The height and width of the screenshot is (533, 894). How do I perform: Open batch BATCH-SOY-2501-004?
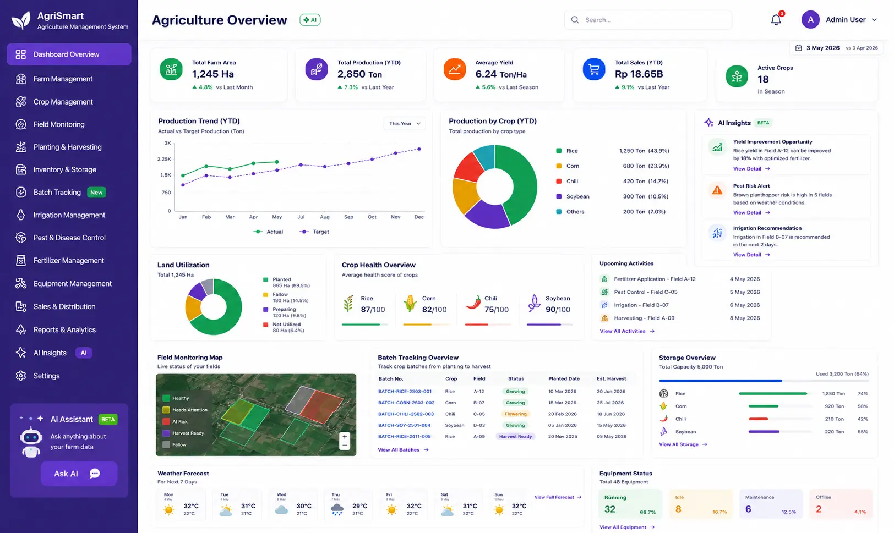pos(404,425)
